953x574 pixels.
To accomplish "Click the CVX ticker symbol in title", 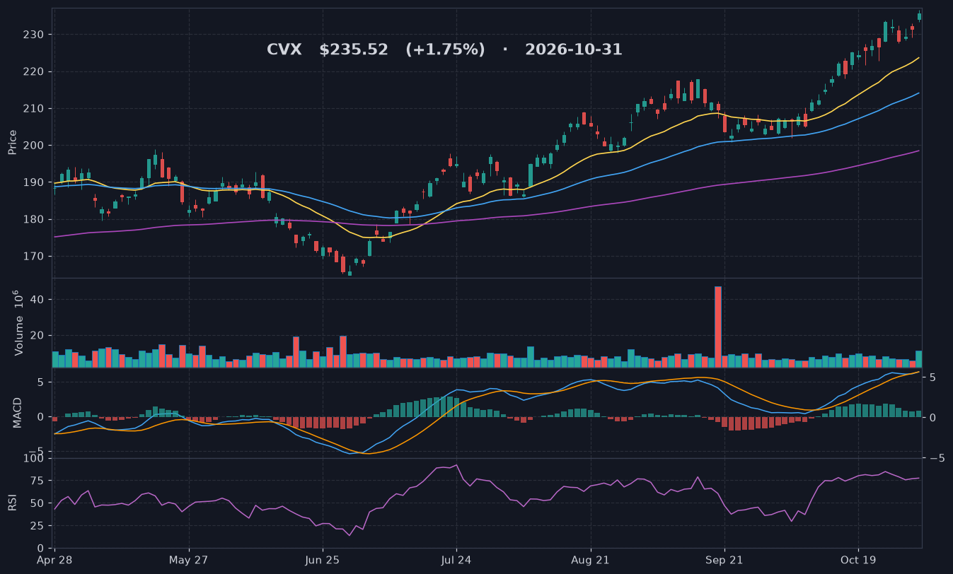I will click(x=284, y=50).
